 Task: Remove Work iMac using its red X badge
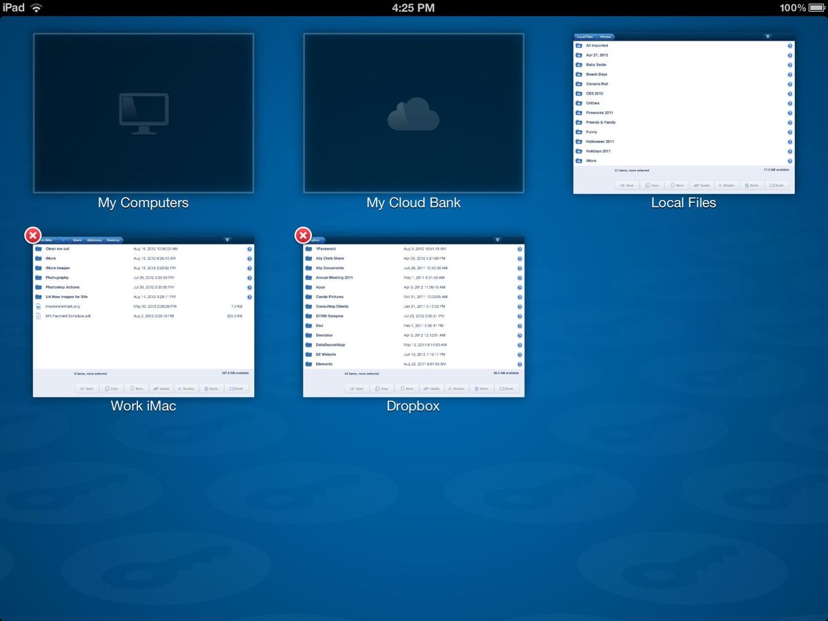tap(32, 235)
